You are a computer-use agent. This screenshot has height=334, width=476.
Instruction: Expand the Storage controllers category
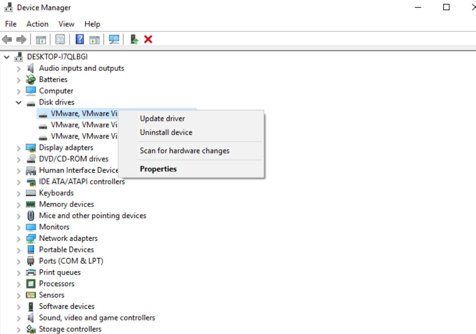tap(19, 329)
